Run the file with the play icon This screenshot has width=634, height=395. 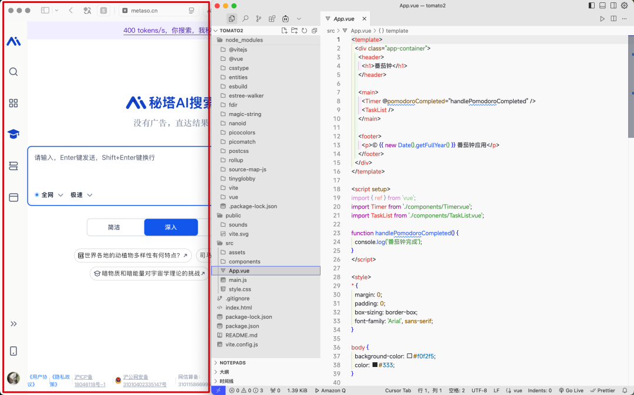pos(602,19)
